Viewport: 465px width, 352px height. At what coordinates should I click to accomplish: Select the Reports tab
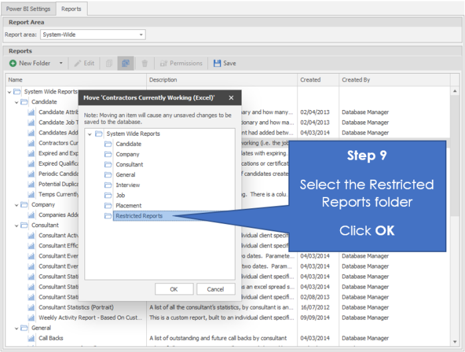coord(71,9)
